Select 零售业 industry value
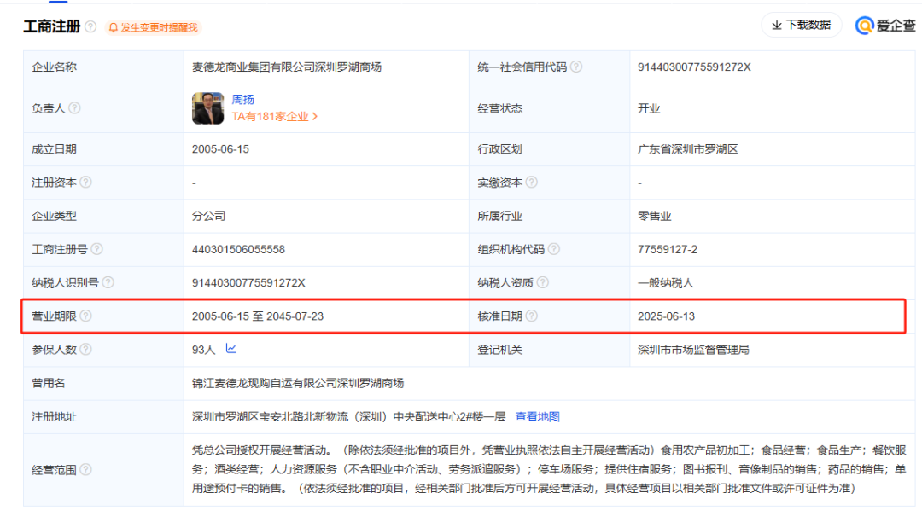Screen dimensions: 922x528 pos(655,216)
